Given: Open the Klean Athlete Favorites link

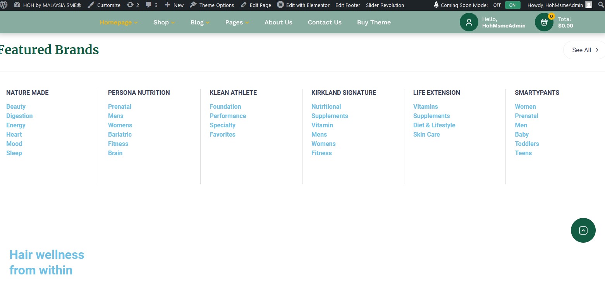Looking at the screenshot, I should pos(222,134).
